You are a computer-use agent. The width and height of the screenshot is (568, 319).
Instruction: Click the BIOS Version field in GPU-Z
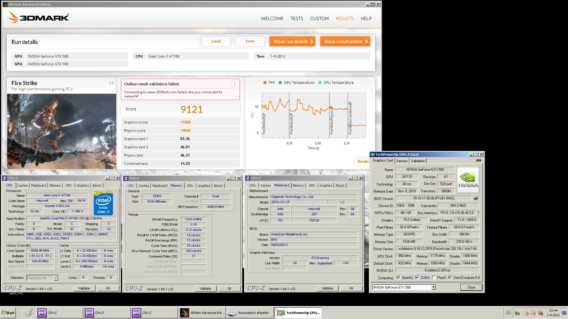click(x=434, y=198)
